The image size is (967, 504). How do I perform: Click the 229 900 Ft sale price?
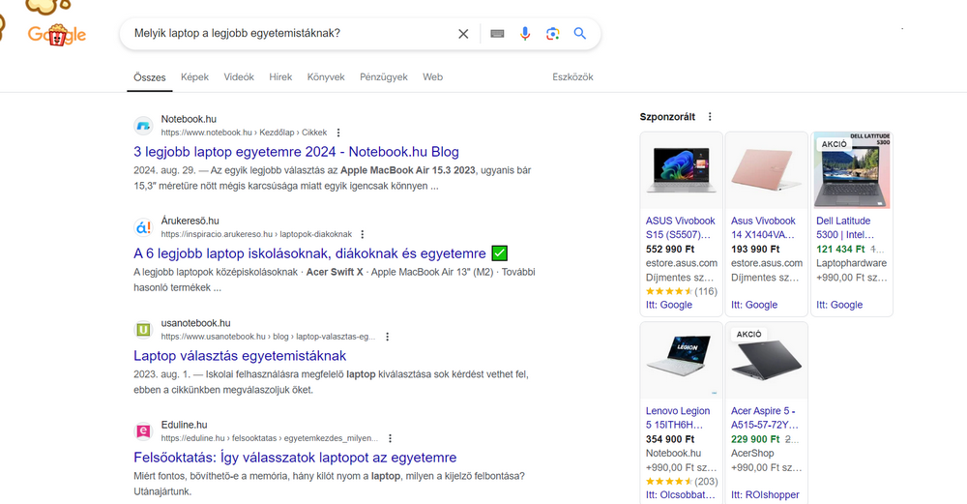755,439
